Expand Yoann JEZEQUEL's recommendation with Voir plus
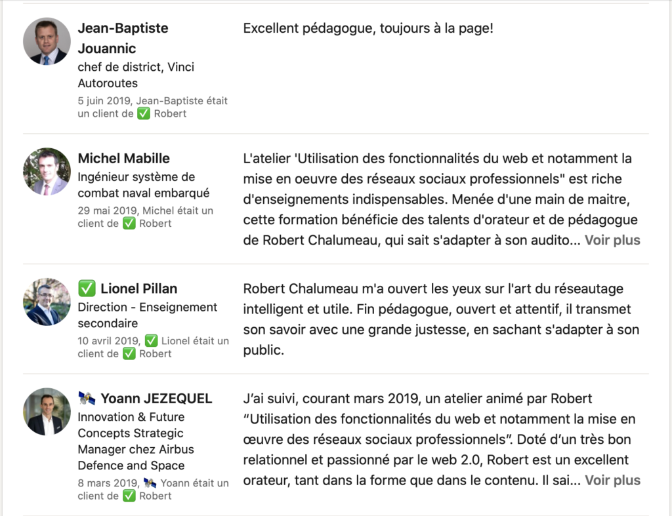 click(612, 481)
